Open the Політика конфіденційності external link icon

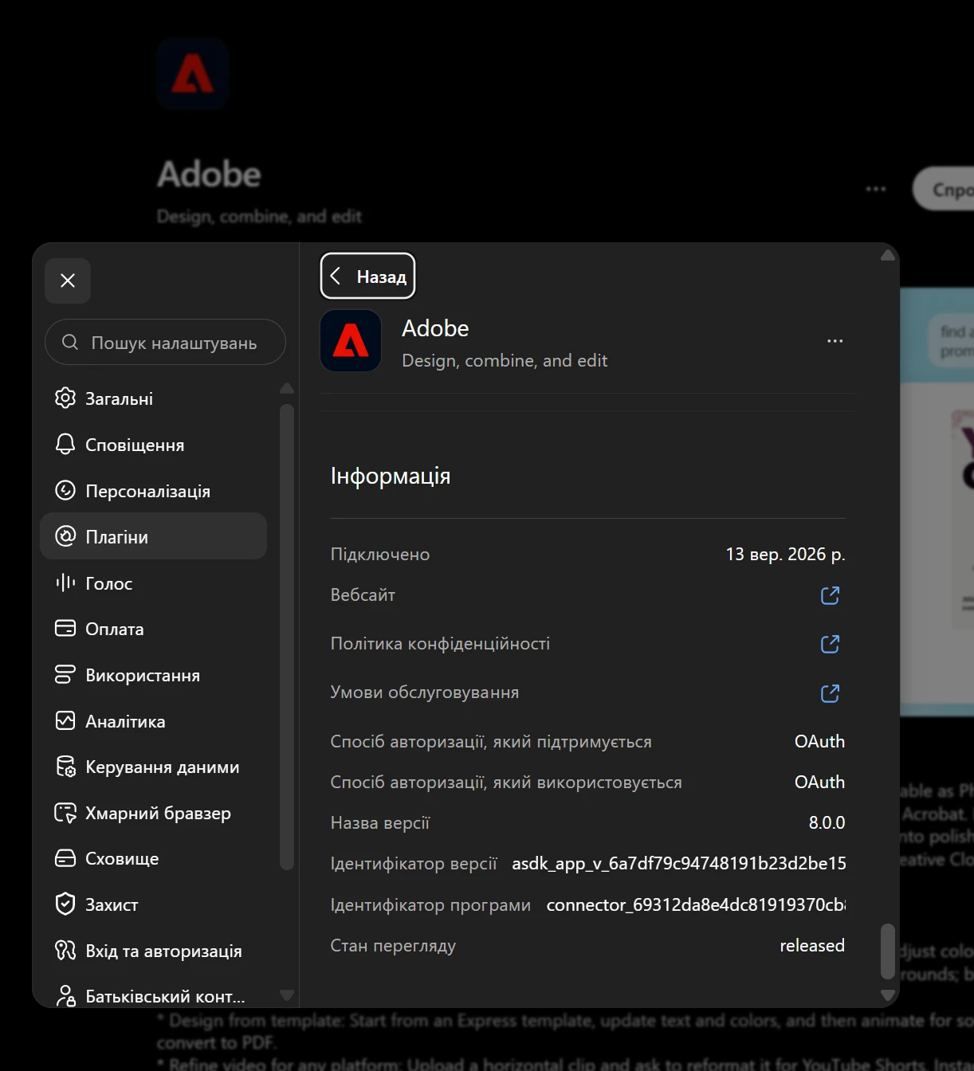(x=830, y=644)
